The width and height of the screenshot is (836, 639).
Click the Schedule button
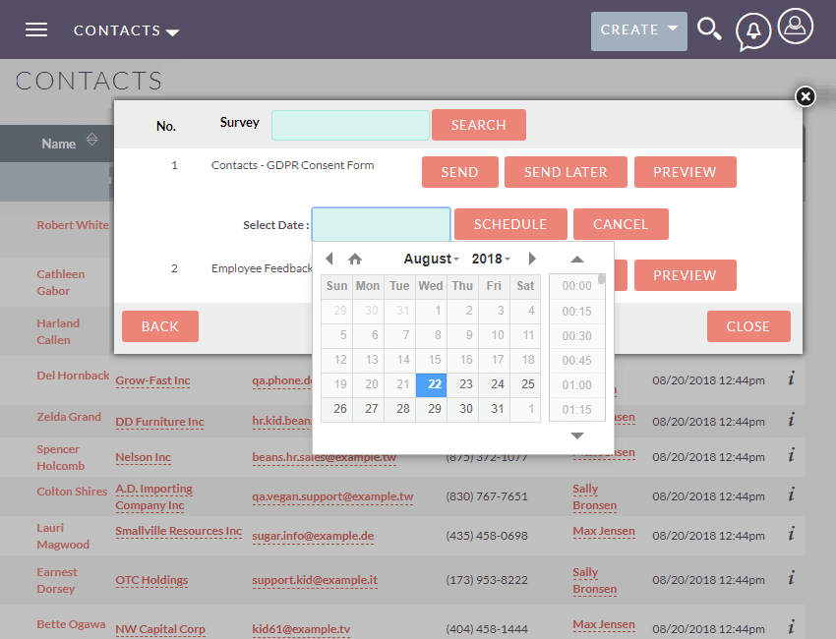pyautogui.click(x=510, y=224)
